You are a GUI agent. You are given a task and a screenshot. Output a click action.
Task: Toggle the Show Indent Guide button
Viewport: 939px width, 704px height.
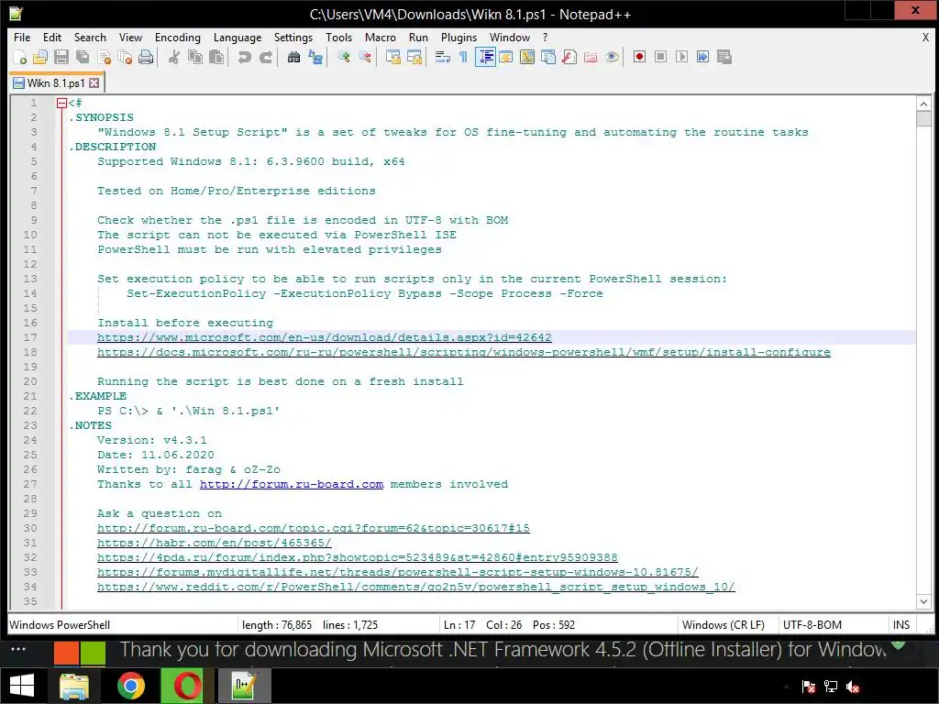click(485, 57)
